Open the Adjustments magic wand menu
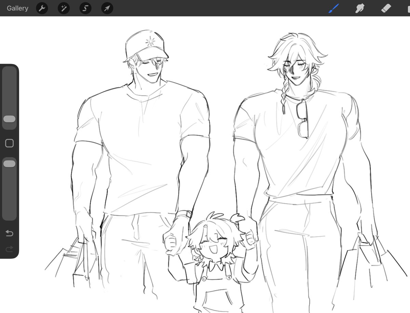This screenshot has width=410, height=313. [x=64, y=8]
